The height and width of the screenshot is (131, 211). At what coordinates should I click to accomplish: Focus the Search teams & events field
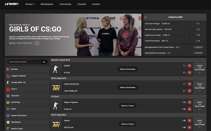24,62
